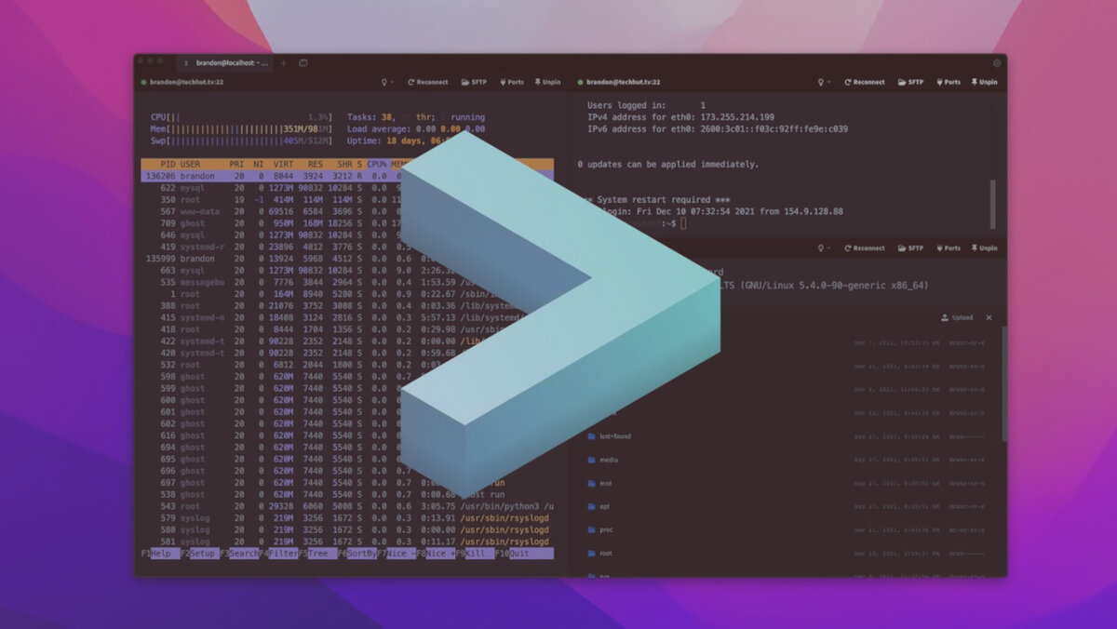This screenshot has height=629, width=1117.
Task: Click Reconnect in the lower-right pane header
Action: click(864, 248)
